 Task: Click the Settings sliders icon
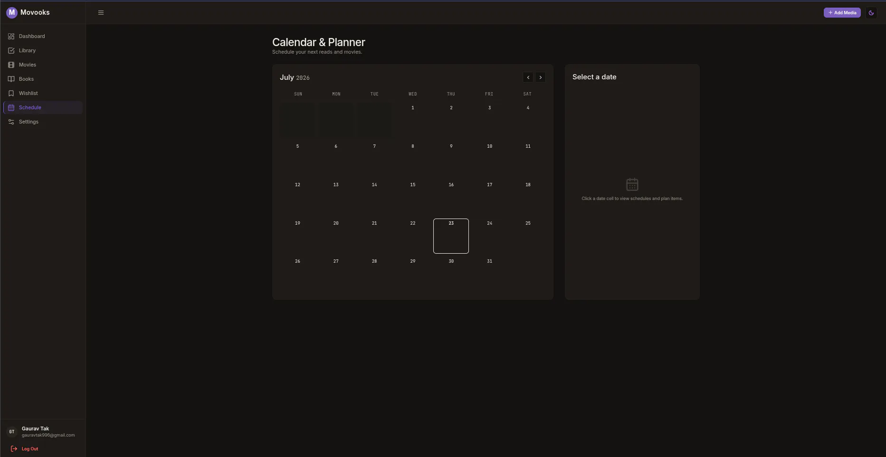click(11, 122)
